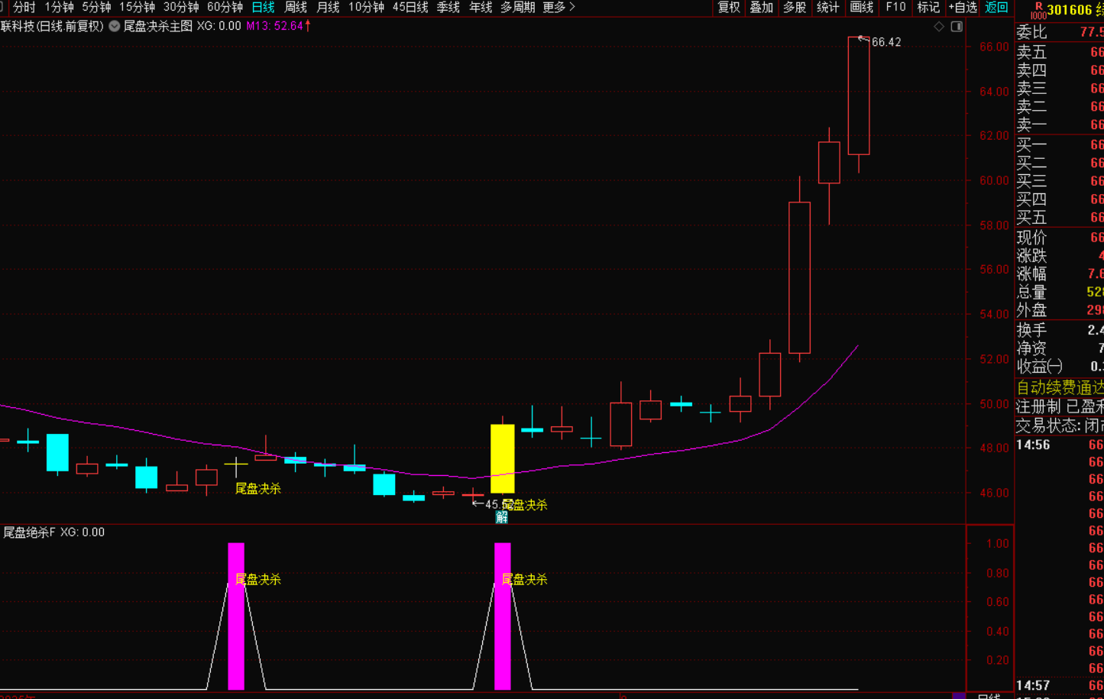Click 返回 to go back
Viewport: 1104px width, 699px height.
996,8
